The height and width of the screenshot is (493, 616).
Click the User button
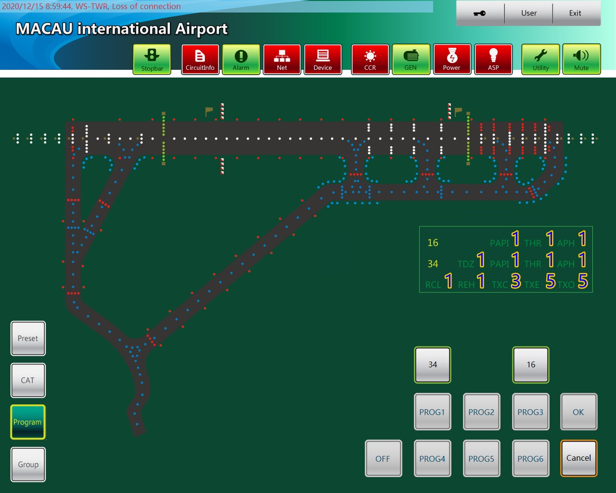pos(529,13)
